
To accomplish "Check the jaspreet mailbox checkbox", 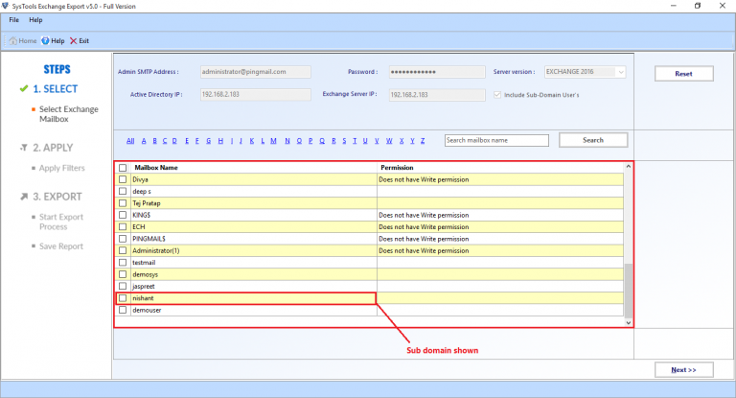I will (x=123, y=286).
